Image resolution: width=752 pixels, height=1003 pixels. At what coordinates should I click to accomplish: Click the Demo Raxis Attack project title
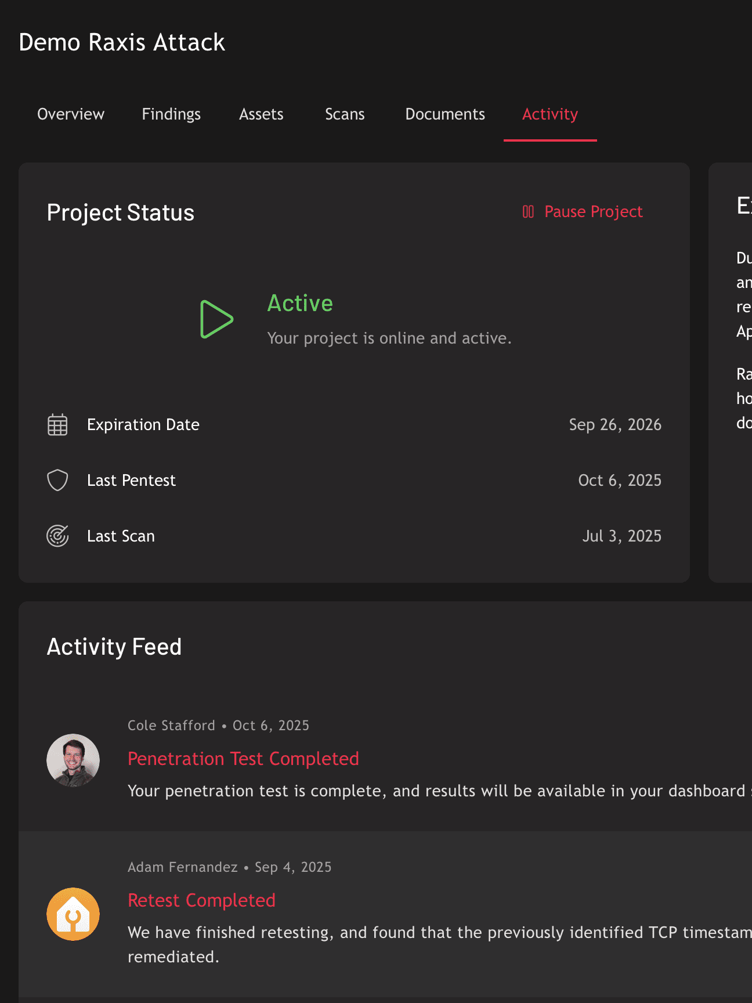coord(122,42)
